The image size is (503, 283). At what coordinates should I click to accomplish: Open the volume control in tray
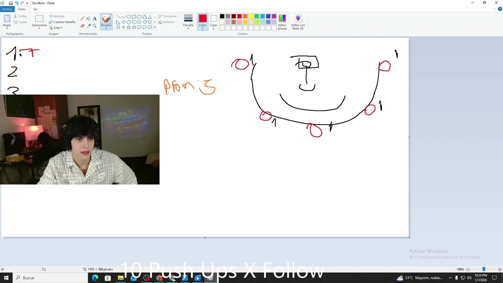click(469, 278)
